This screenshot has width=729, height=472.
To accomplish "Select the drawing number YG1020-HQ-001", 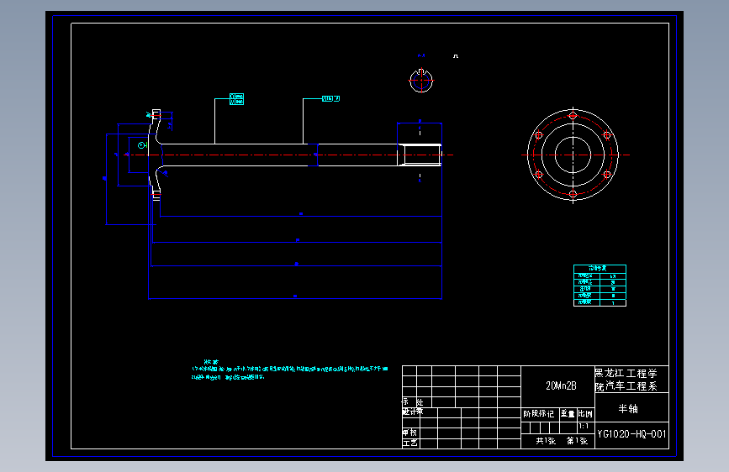I will [631, 434].
